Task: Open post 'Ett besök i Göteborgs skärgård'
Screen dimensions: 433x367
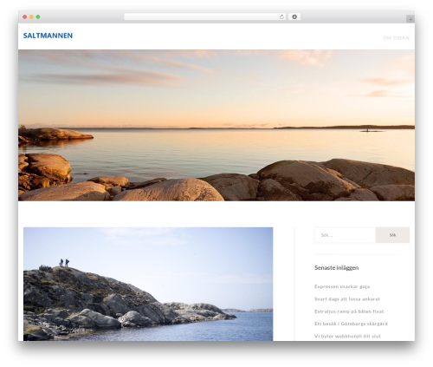Action: pyautogui.click(x=351, y=324)
